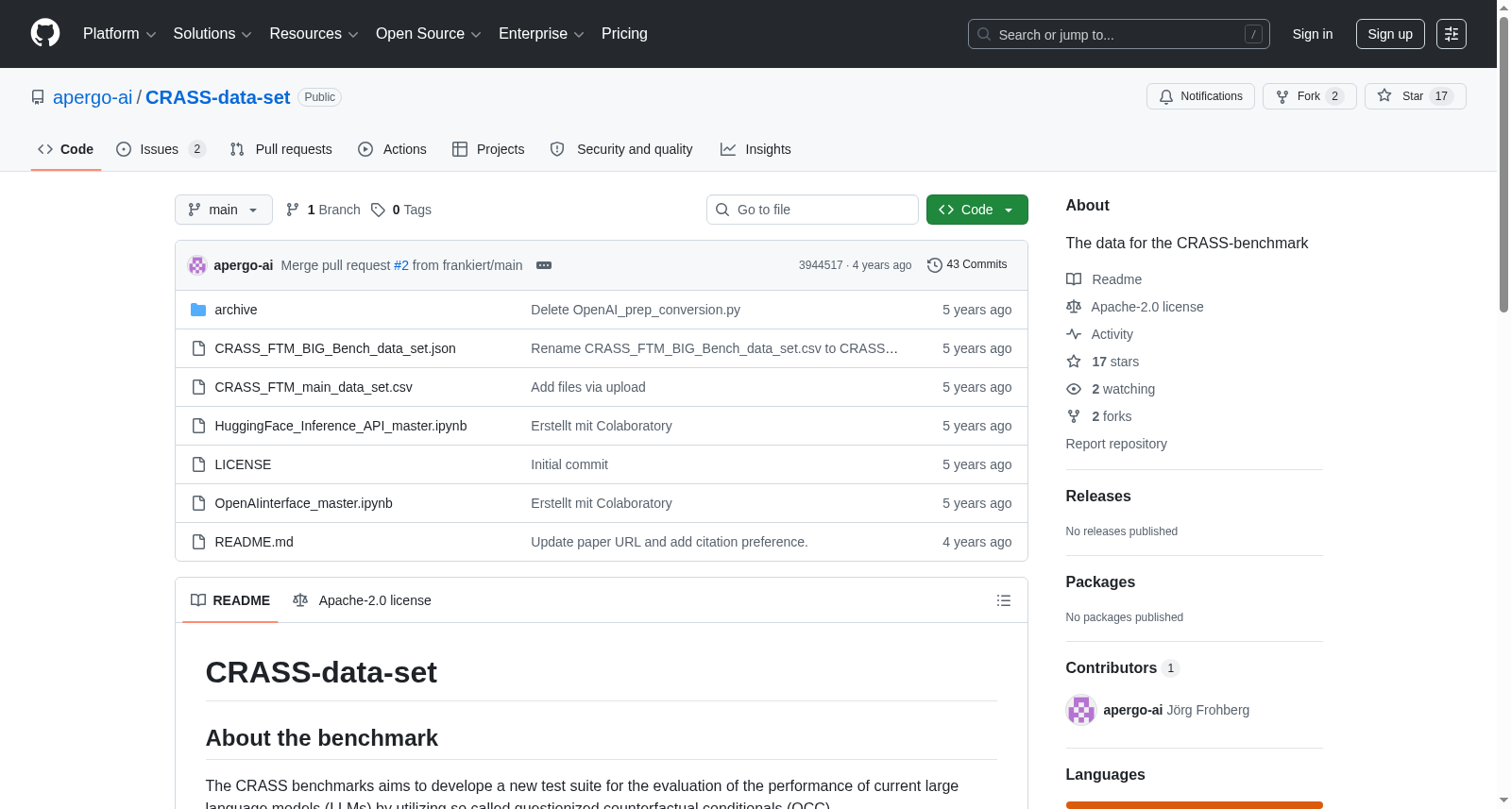Screen dimensions: 1511x809
Task: Expand the Enterprise menu
Action: pyautogui.click(x=541, y=34)
